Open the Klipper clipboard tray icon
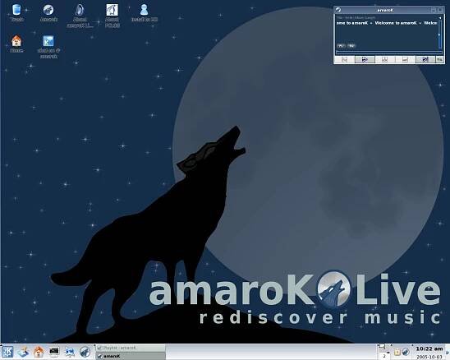 click(x=397, y=352)
